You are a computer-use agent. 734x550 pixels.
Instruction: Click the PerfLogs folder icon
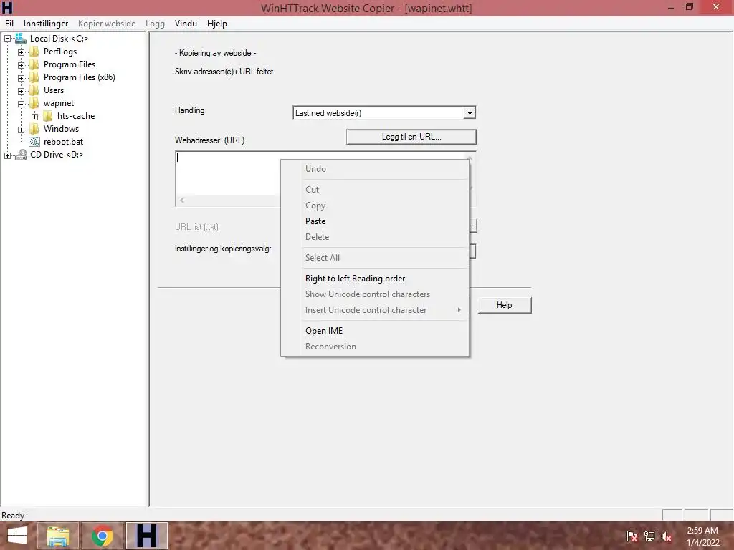point(34,52)
